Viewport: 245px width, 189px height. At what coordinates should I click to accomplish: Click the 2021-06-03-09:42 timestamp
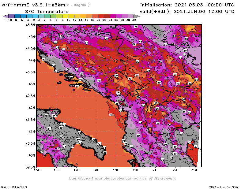(224, 187)
